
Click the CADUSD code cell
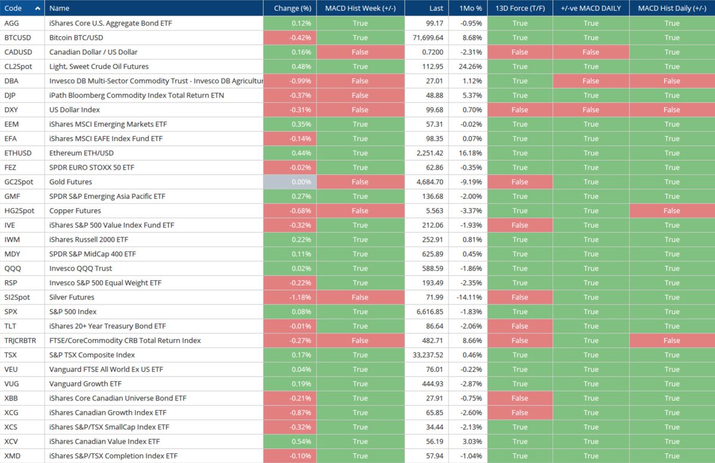pos(23,52)
